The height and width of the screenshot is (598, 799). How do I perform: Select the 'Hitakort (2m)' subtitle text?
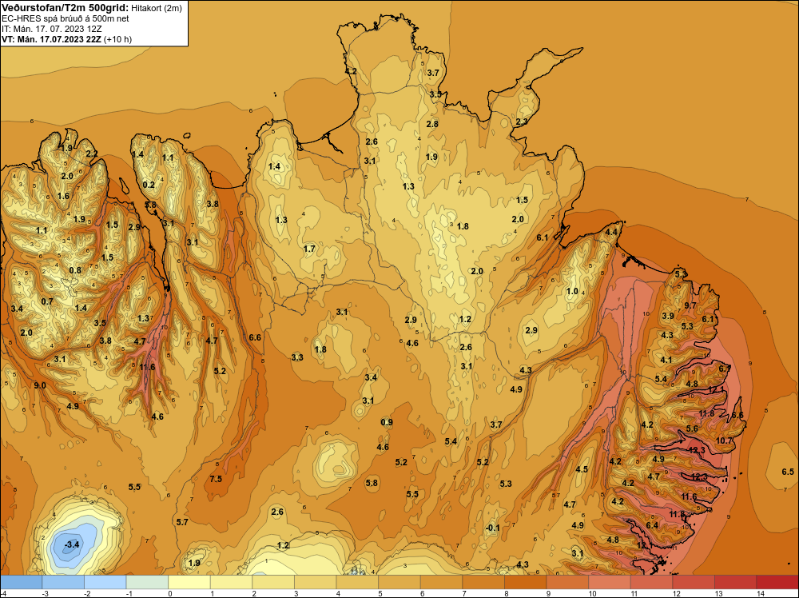click(x=157, y=8)
